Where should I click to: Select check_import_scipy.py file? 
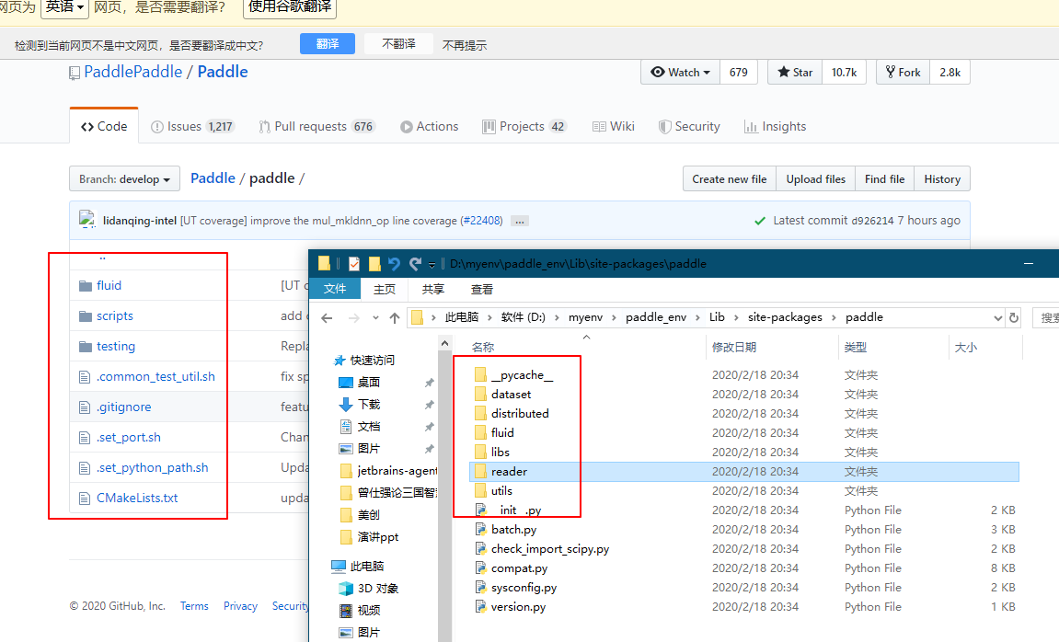550,549
